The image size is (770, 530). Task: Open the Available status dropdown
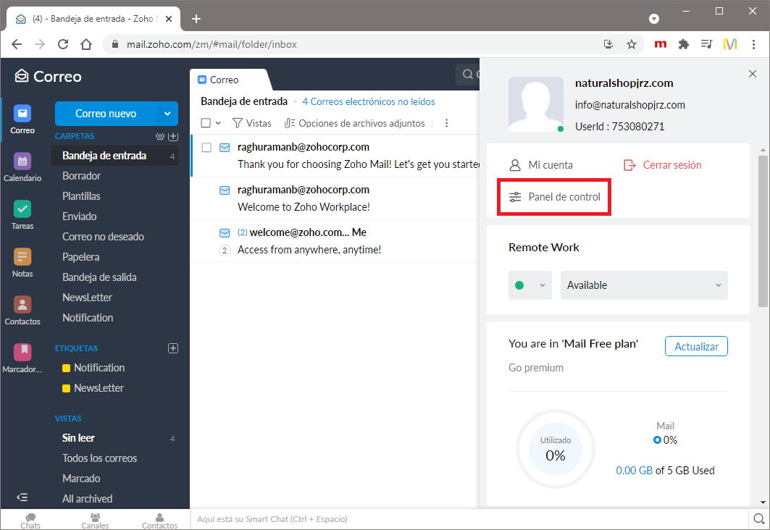pyautogui.click(x=644, y=285)
